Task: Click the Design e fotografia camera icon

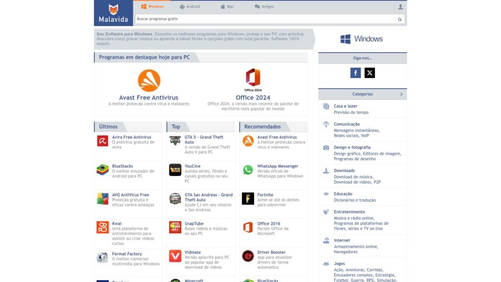Action: 326,148
